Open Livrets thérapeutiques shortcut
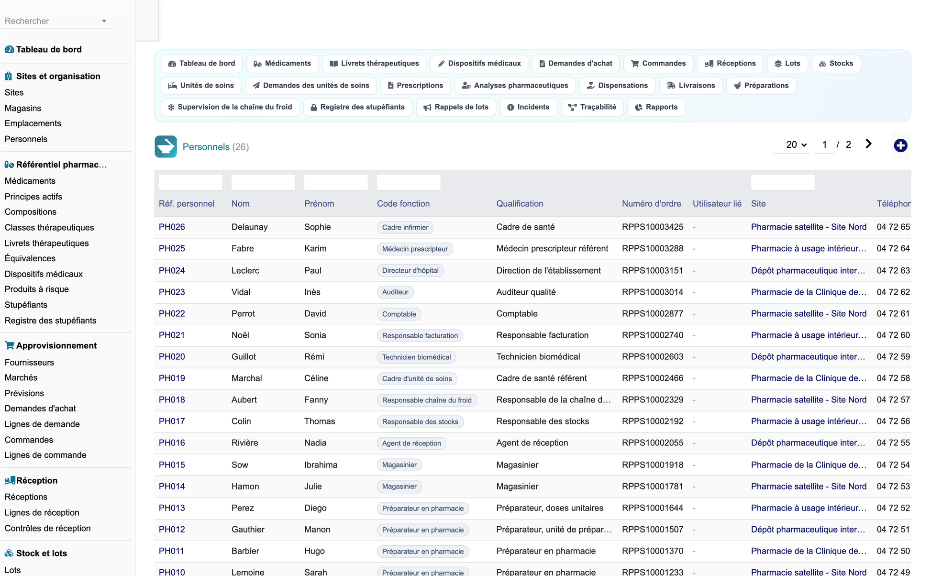Viewport: 931px width, 576px height. point(375,64)
